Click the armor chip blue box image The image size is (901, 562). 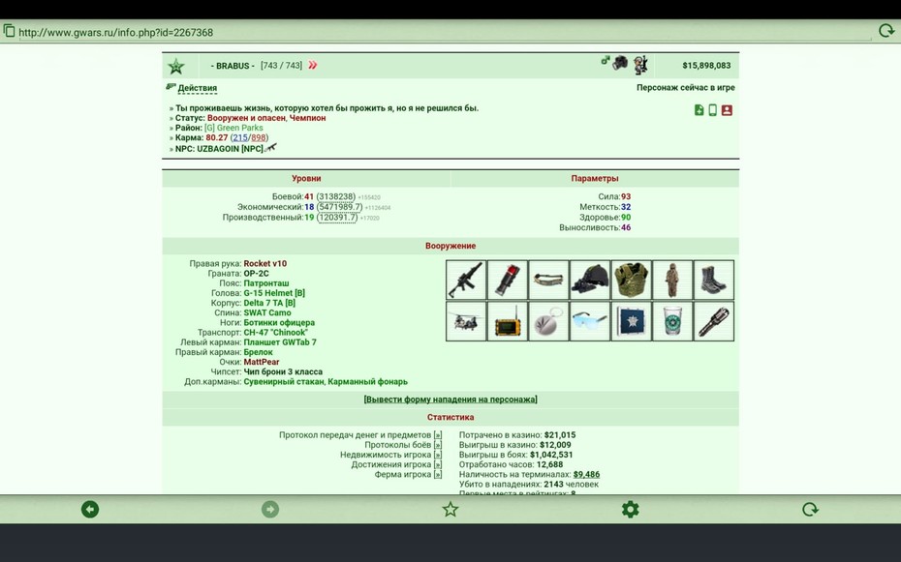pyautogui.click(x=632, y=322)
